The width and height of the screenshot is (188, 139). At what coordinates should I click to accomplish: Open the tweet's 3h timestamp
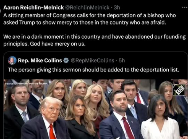pyautogui.click(x=117, y=8)
